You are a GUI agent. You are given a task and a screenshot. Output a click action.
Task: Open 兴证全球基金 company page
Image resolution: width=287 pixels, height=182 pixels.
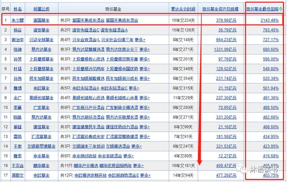(41, 40)
